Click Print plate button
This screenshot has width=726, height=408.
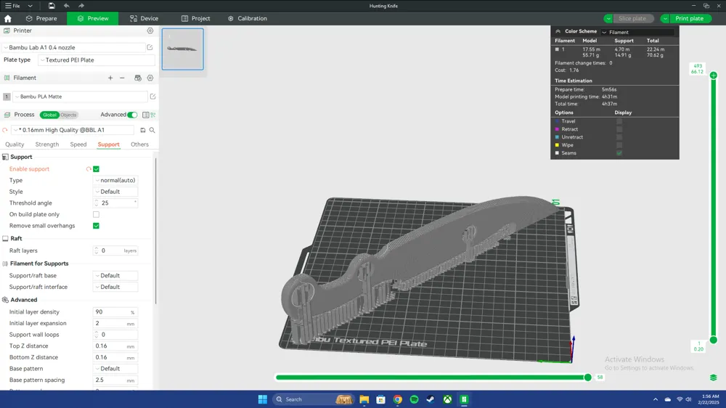689,19
